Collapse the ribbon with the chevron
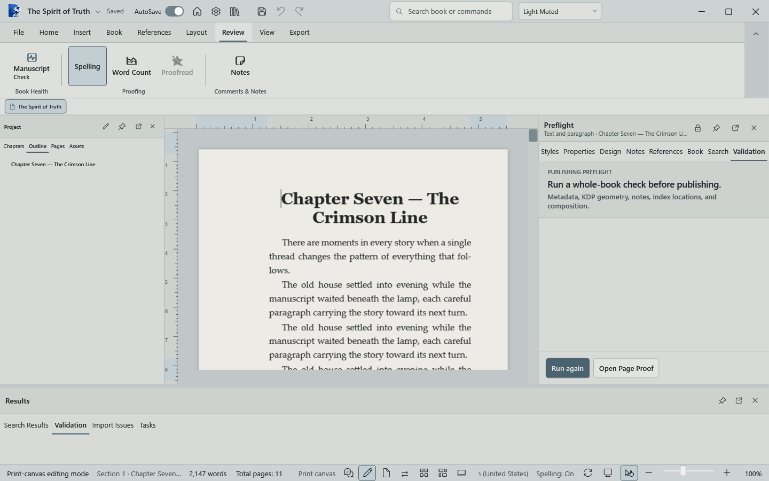Image resolution: width=769 pixels, height=481 pixels. click(756, 34)
